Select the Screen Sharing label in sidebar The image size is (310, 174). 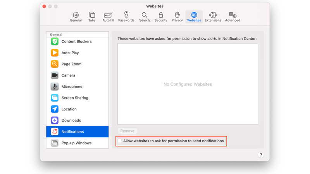point(75,98)
